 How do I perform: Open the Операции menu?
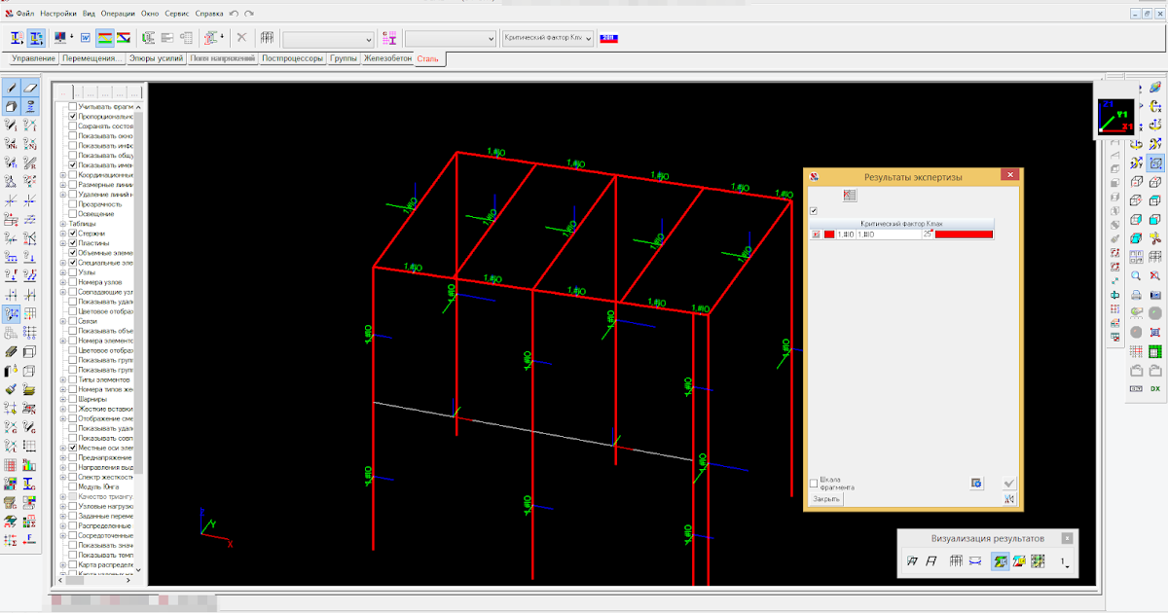coord(118,15)
